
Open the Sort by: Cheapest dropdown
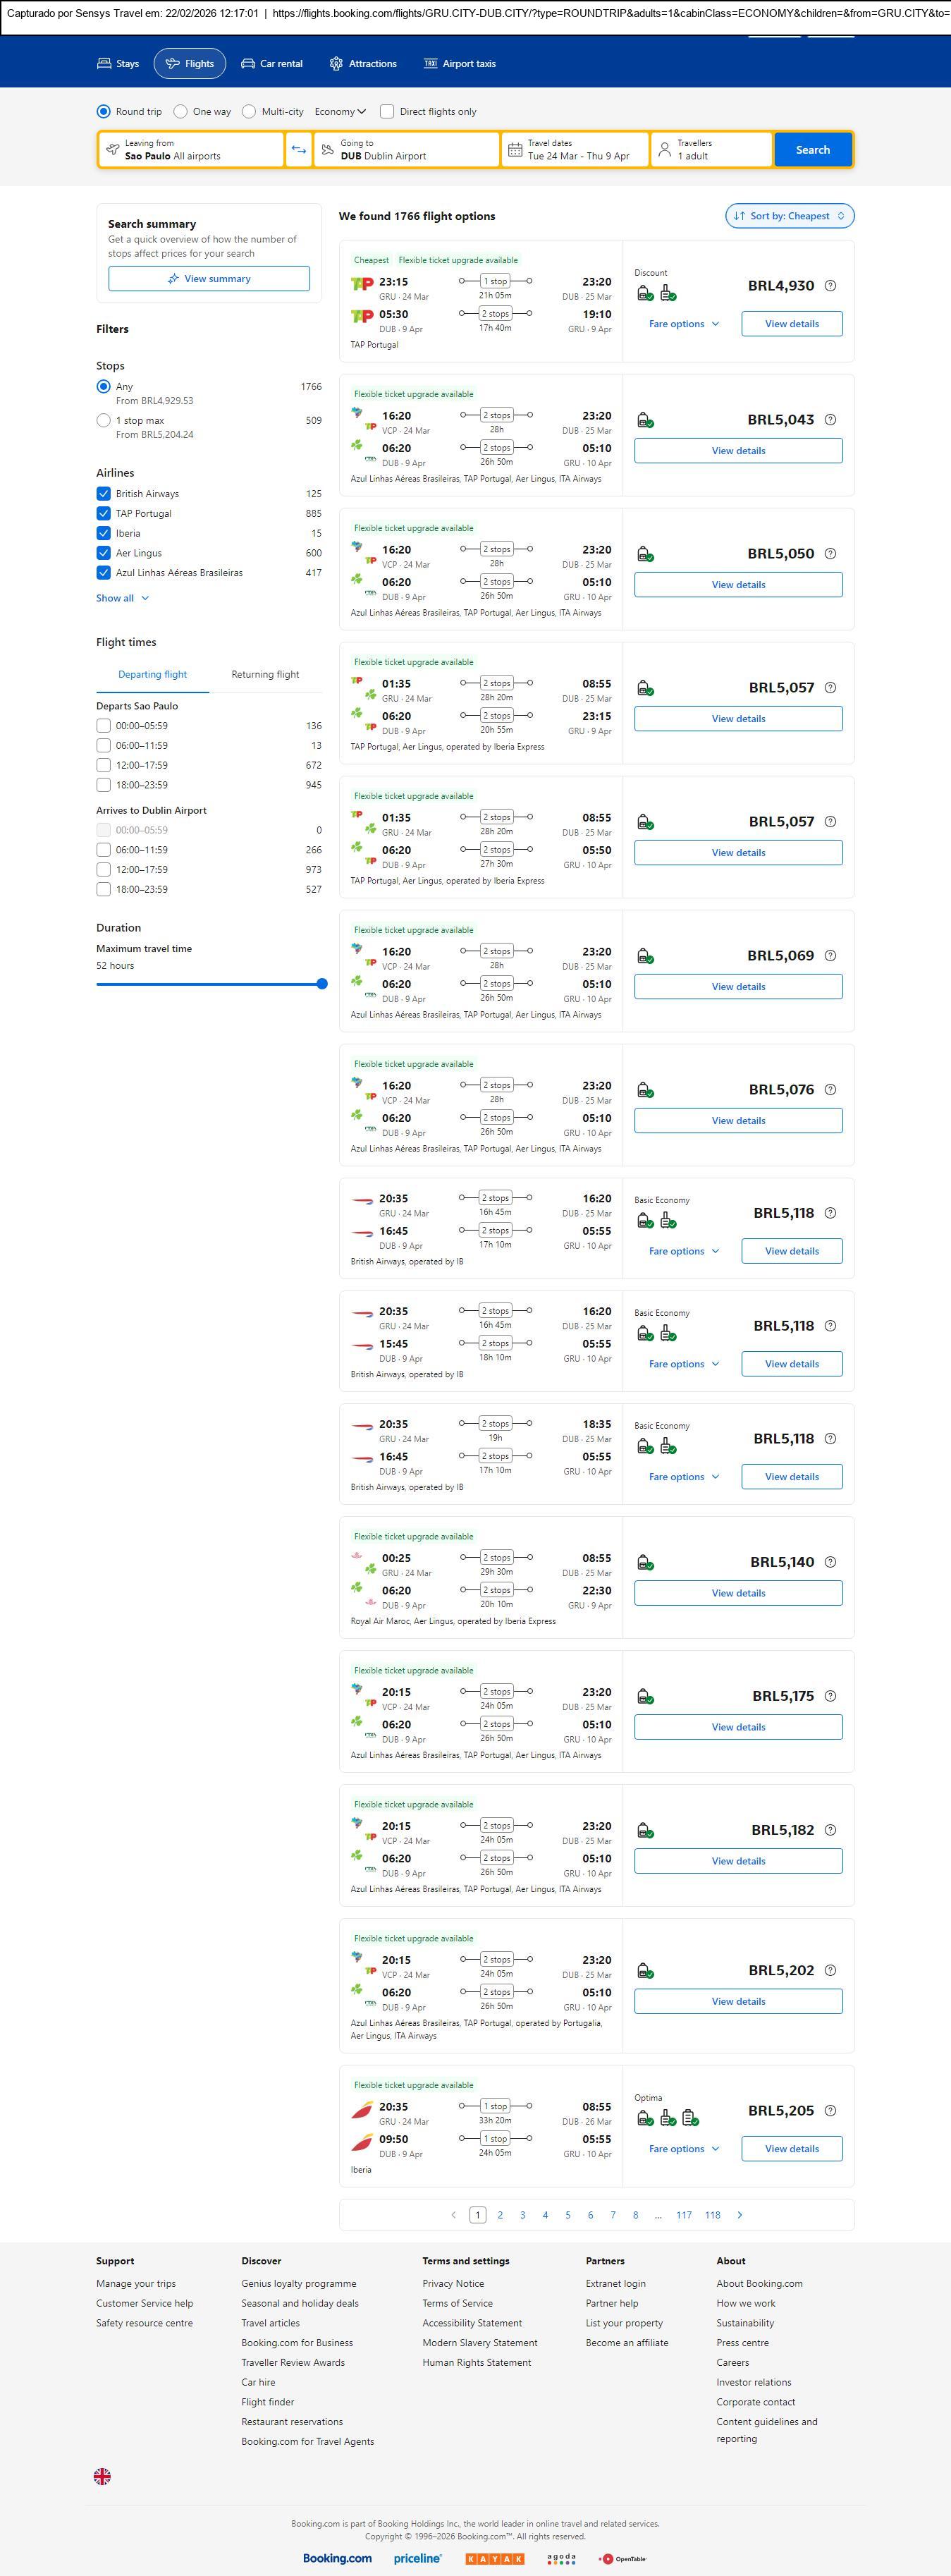click(789, 216)
